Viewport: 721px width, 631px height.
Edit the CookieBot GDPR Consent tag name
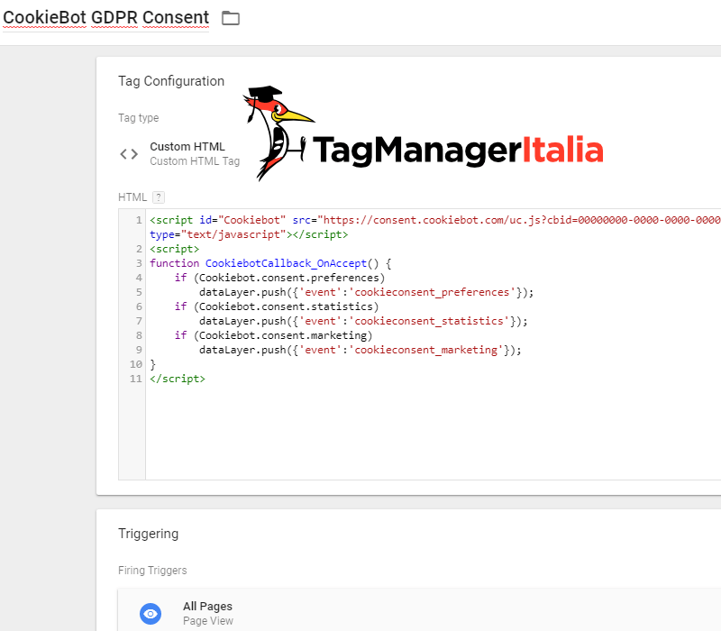coord(105,17)
